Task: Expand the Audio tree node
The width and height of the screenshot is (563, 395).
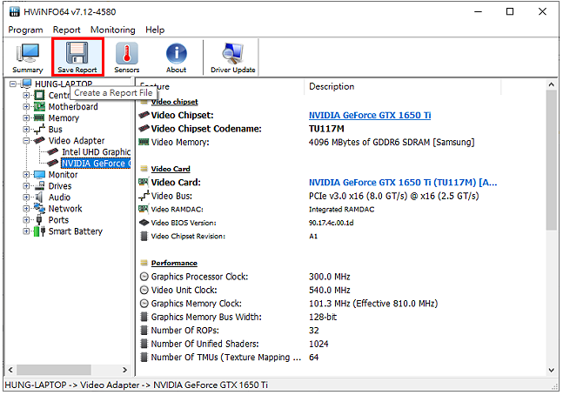Action: pyautogui.click(x=26, y=197)
